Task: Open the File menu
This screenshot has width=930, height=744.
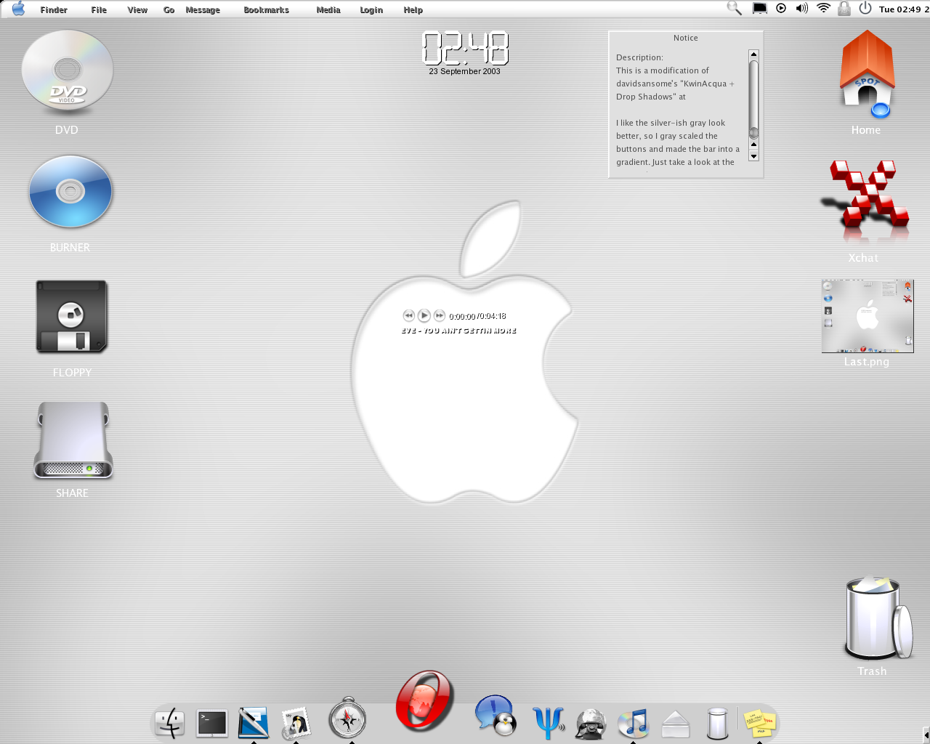Action: coord(99,10)
